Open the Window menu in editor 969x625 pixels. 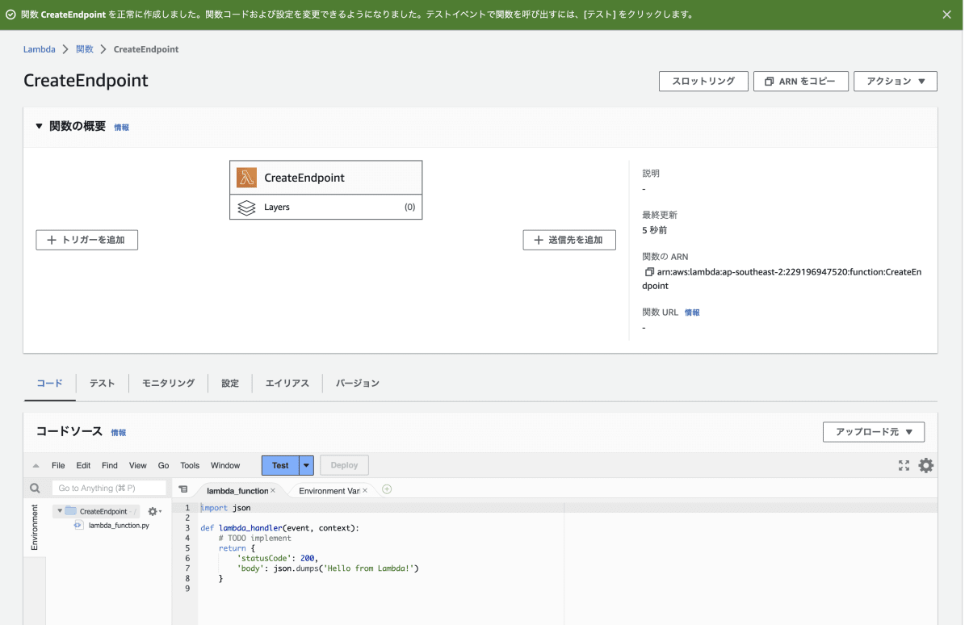pos(225,466)
